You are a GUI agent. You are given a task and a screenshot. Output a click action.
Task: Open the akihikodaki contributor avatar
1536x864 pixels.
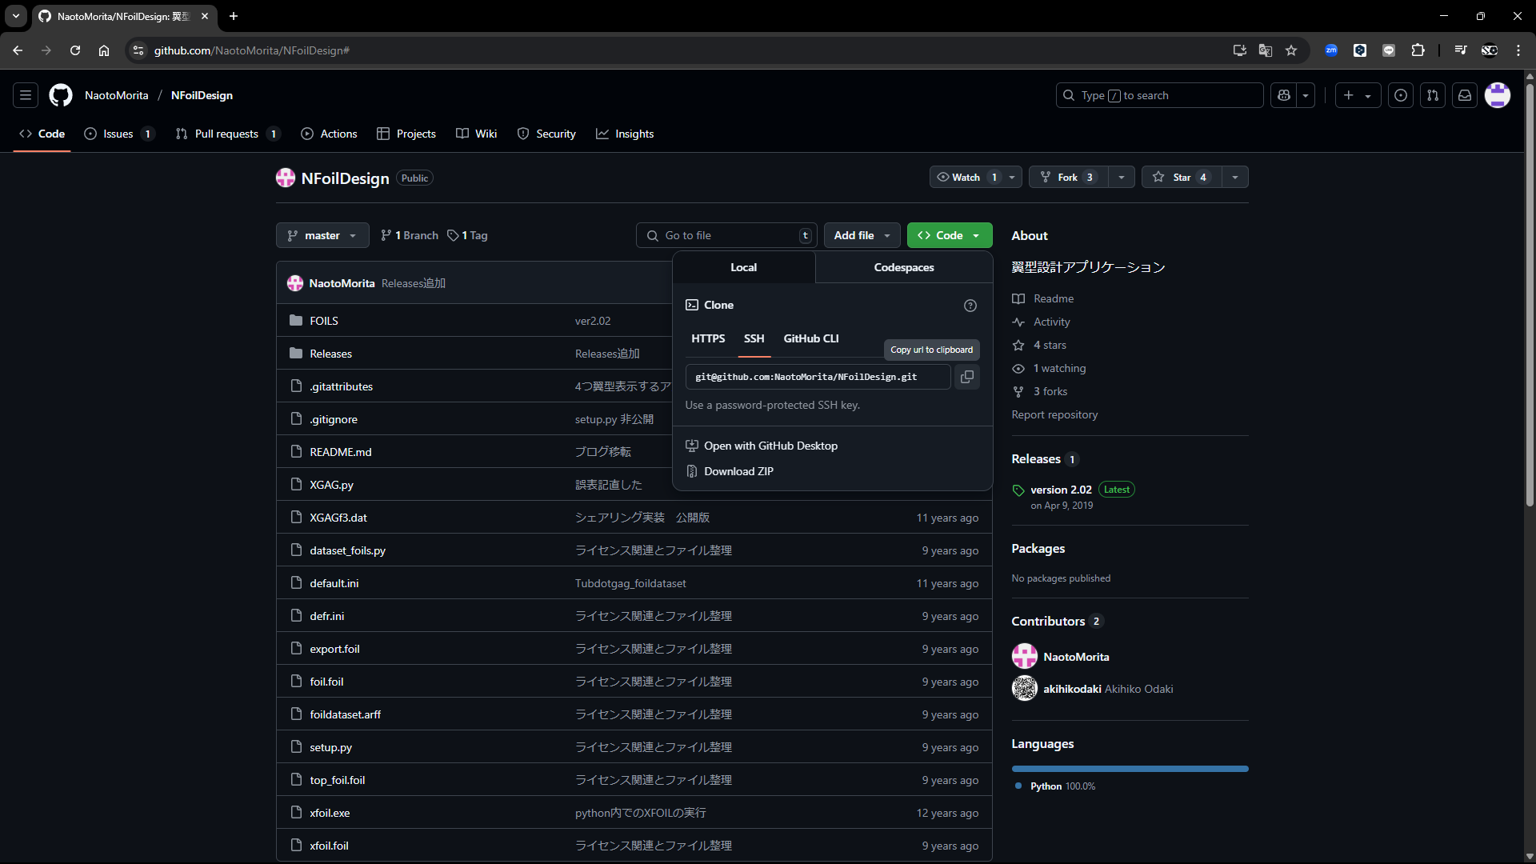(1024, 689)
